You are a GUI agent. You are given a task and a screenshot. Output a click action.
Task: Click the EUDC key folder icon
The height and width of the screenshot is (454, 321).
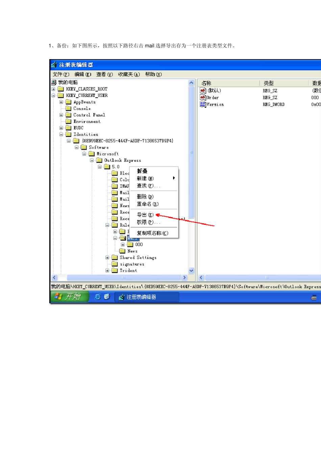coord(69,128)
